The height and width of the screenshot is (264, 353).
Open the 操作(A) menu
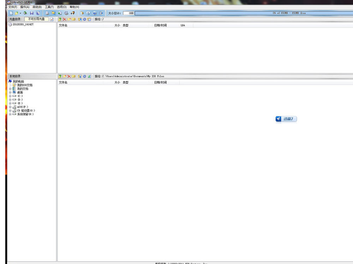point(25,7)
